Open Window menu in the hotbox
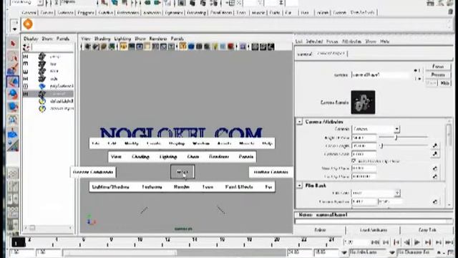 pyautogui.click(x=201, y=143)
